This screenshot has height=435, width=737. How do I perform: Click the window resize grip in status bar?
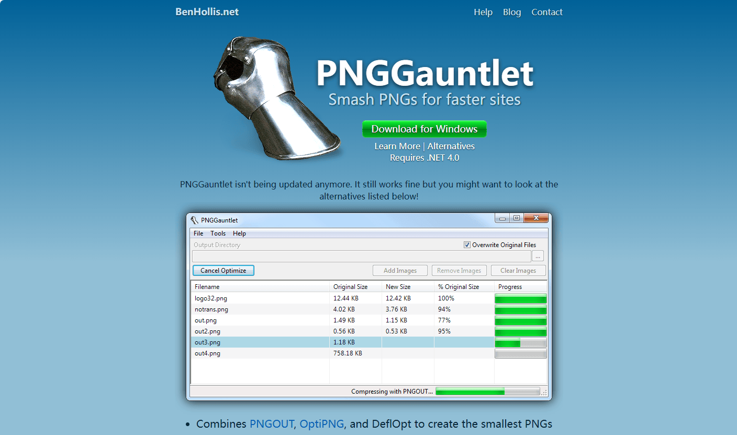click(544, 393)
